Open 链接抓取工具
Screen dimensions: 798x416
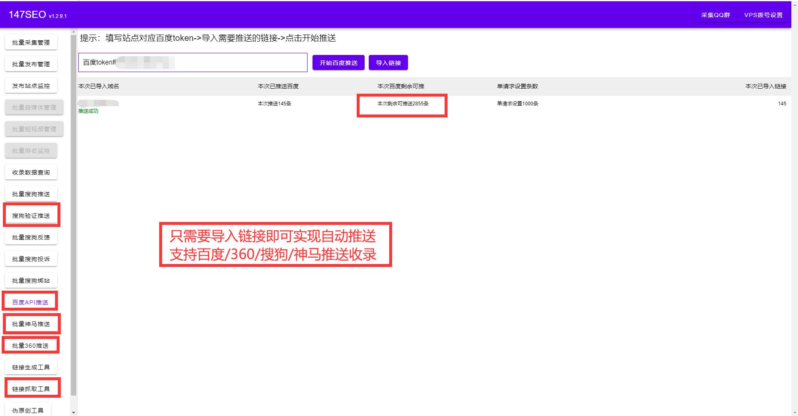pyautogui.click(x=31, y=388)
